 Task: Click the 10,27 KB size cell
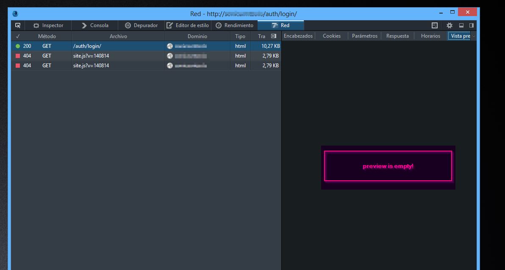click(271, 46)
